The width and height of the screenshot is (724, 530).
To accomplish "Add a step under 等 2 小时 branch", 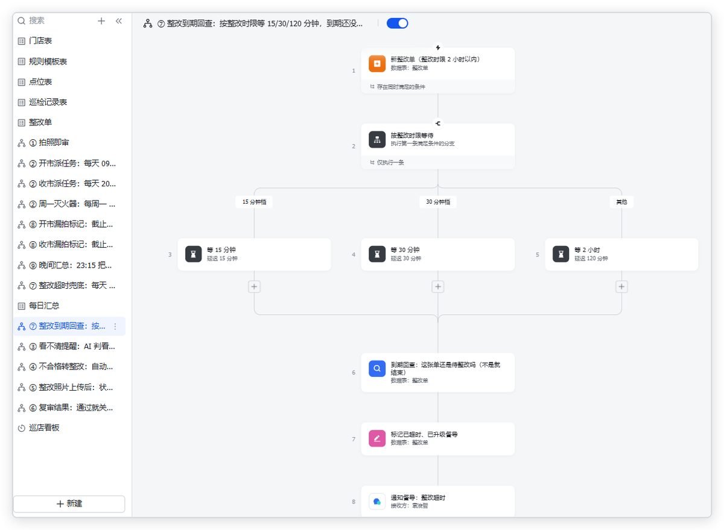I will (x=621, y=287).
